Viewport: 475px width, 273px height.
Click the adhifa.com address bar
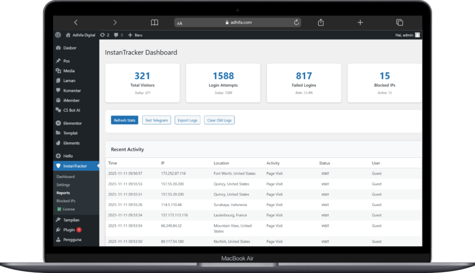click(x=237, y=22)
